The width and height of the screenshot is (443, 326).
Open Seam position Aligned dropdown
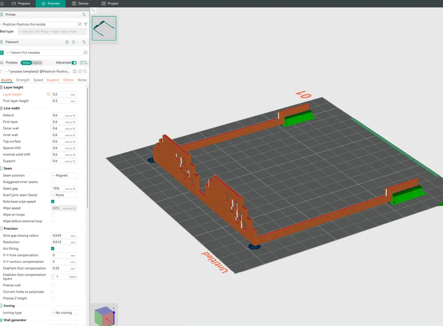[64, 175]
